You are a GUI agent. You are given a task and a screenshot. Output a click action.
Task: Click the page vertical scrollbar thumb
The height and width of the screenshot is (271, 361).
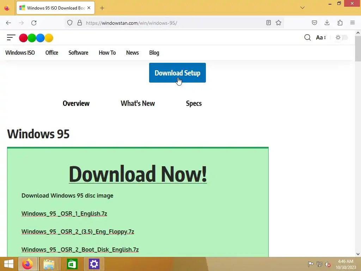358,49
